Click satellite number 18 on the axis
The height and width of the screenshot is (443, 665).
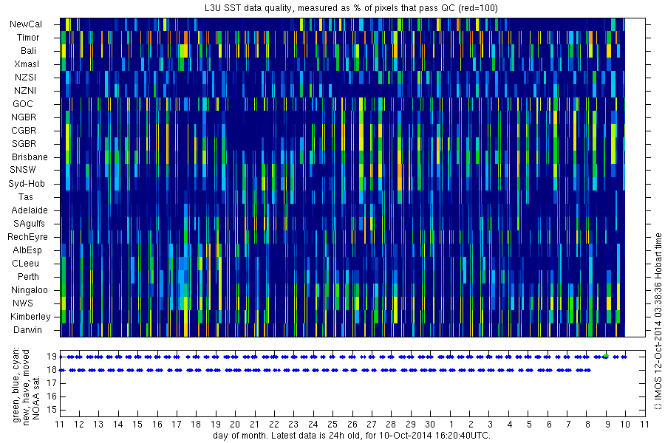point(52,370)
